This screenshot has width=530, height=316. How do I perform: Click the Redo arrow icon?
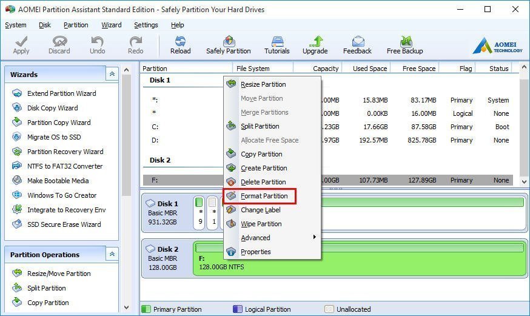136,41
